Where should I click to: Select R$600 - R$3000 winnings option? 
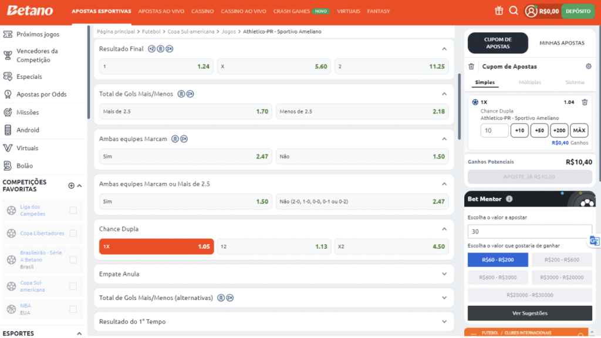498,278
